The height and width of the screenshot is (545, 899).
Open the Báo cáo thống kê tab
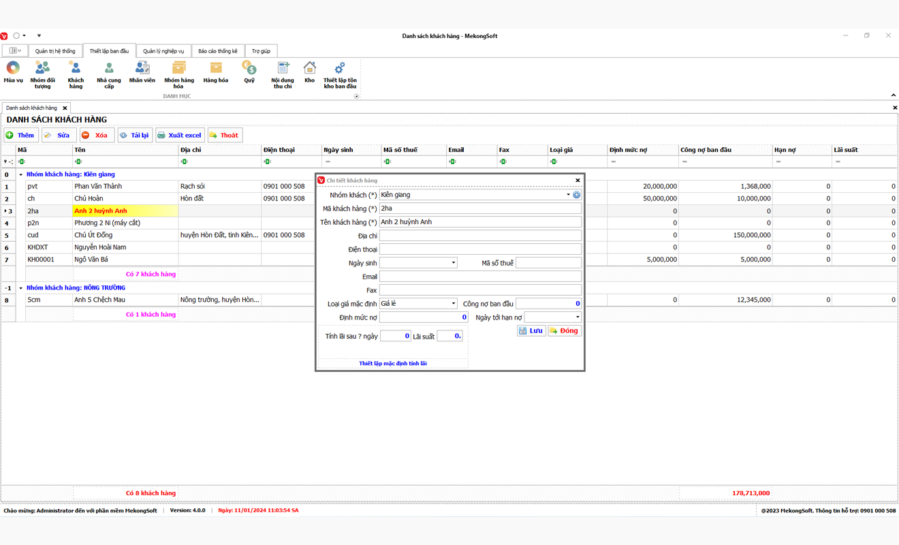(x=218, y=51)
